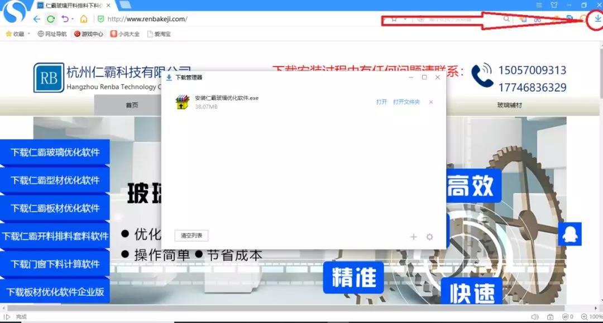Click the search magnifier icon in toolbar
The image size is (603, 323).
506,19
